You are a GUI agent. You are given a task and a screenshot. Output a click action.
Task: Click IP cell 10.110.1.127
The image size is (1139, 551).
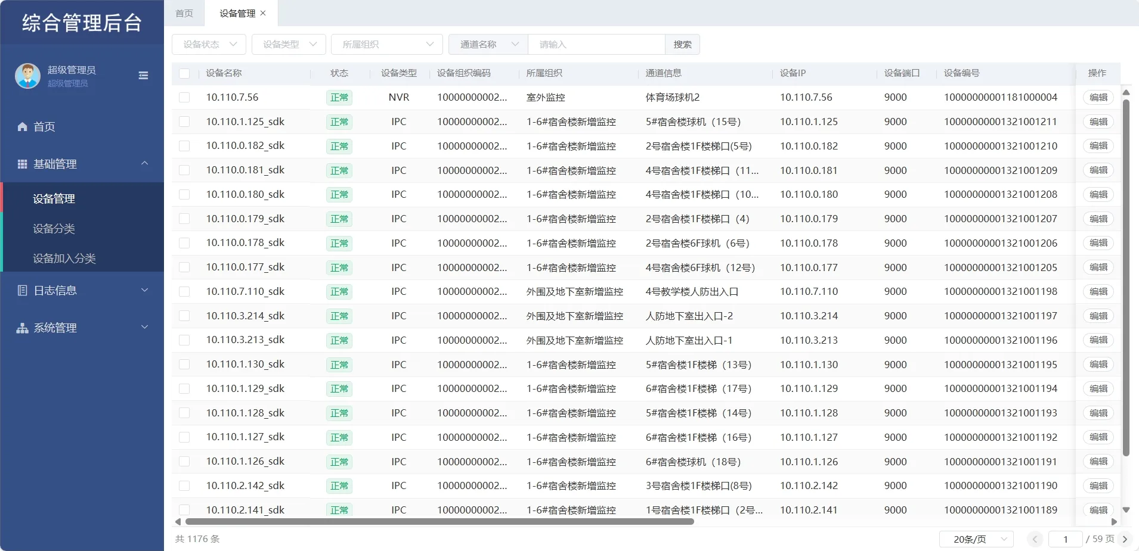809,437
